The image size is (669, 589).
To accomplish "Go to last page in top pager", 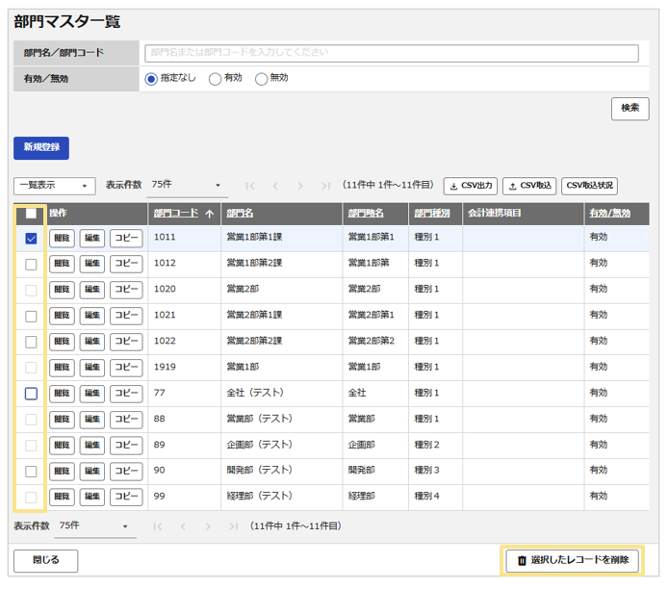I will tap(326, 186).
